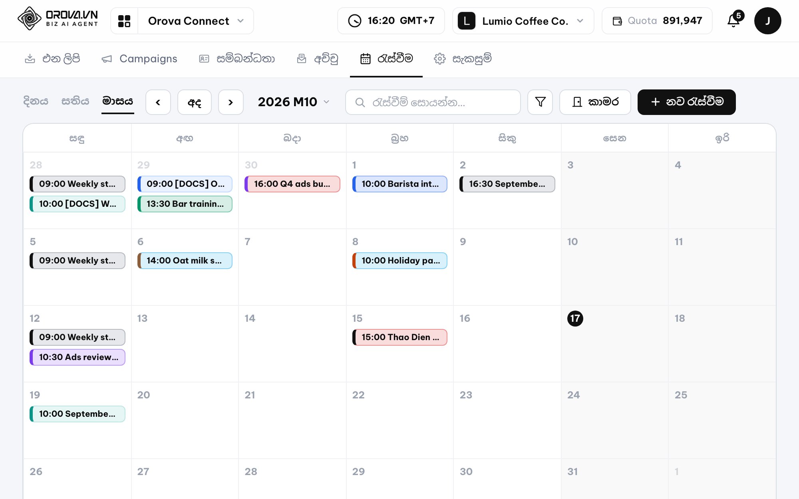Go to next month arrow
The image size is (799, 499).
coord(231,102)
